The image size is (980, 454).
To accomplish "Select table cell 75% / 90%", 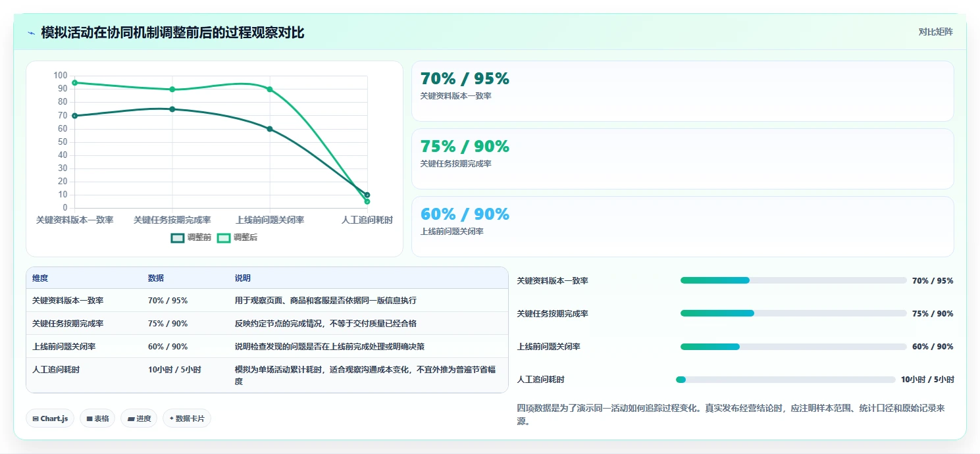I will pyautogui.click(x=168, y=323).
